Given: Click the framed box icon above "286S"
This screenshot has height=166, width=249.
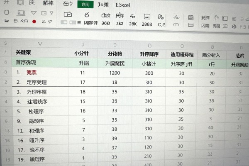Looking at the screenshot, I should tap(147, 17).
